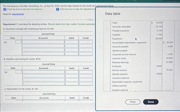
Task: Select 'Depreciation expense, equipment' row label
Action: click(127, 82)
